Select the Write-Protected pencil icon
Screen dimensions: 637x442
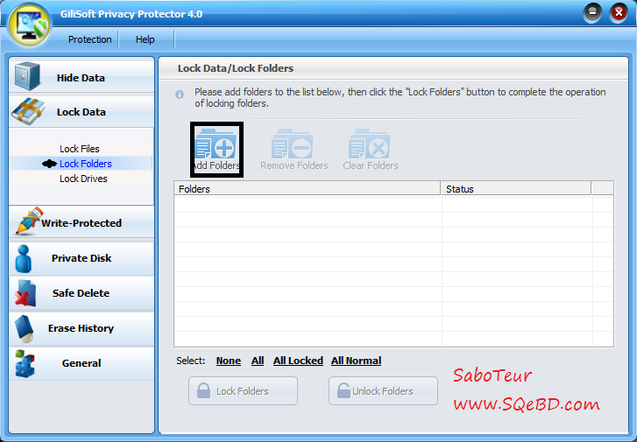coord(29,221)
